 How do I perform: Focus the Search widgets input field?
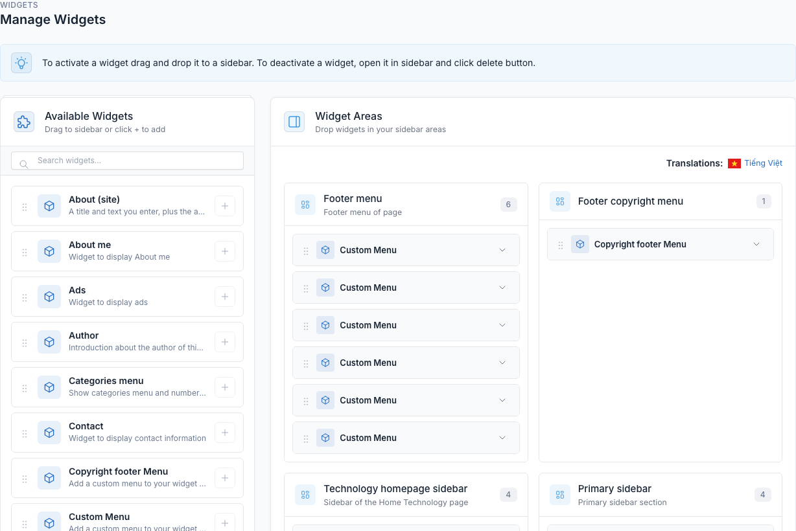tap(127, 161)
